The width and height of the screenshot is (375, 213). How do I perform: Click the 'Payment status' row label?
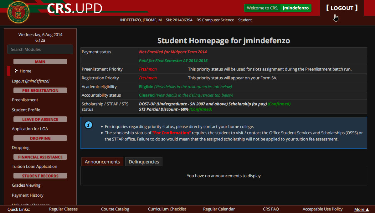pos(96,52)
